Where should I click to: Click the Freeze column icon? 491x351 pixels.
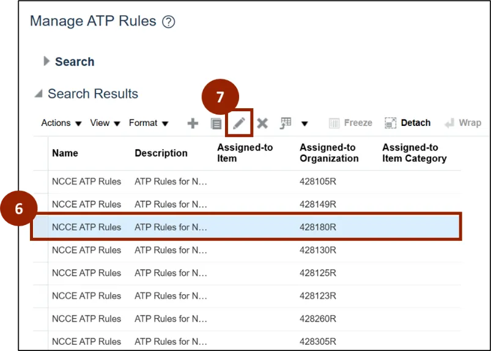pyautogui.click(x=350, y=123)
